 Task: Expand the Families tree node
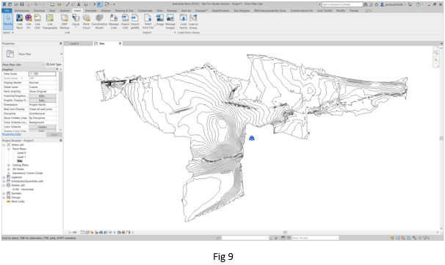click(4, 193)
